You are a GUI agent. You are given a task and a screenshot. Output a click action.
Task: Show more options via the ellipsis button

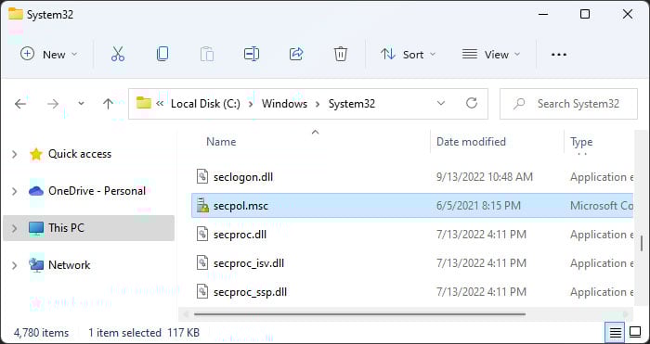[x=559, y=54]
